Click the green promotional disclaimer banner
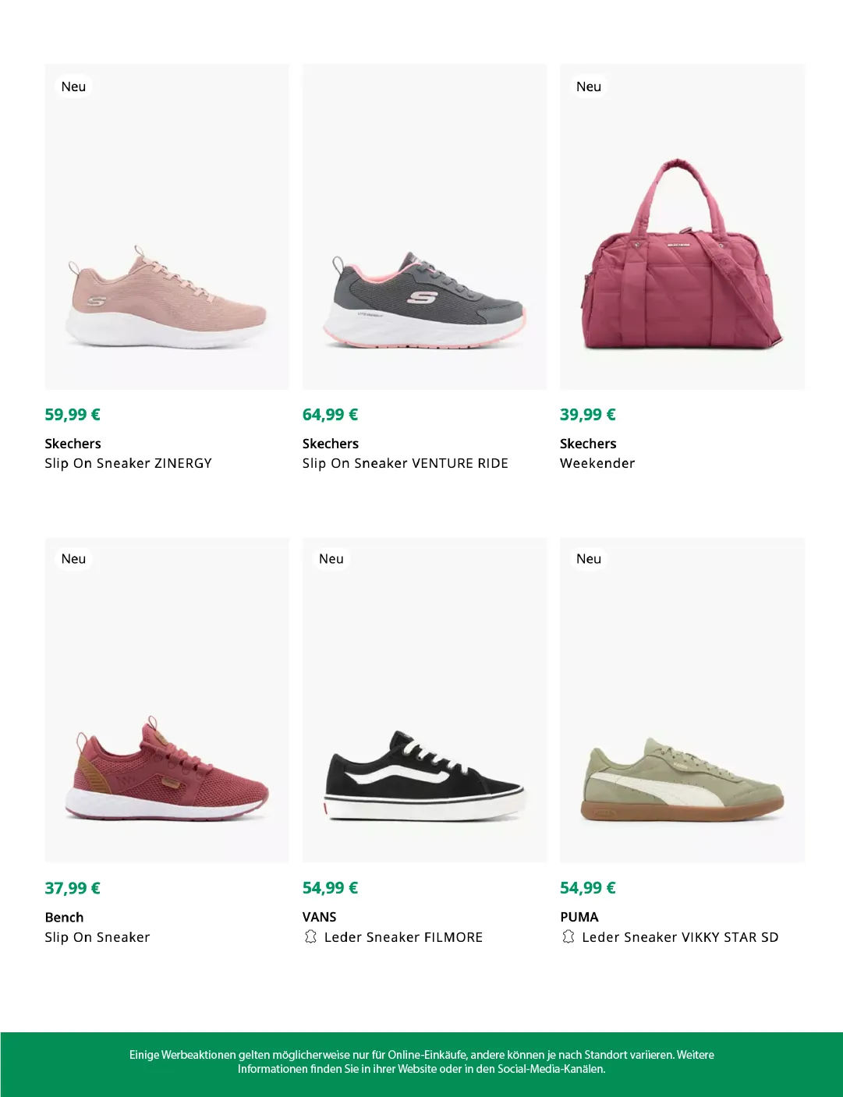 click(421, 1062)
